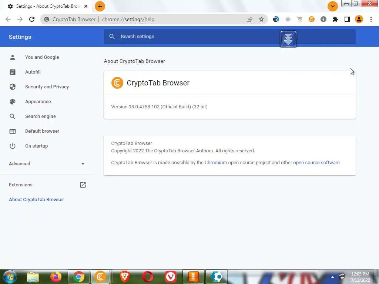Open Appearance settings
The image size is (379, 284).
point(38,102)
